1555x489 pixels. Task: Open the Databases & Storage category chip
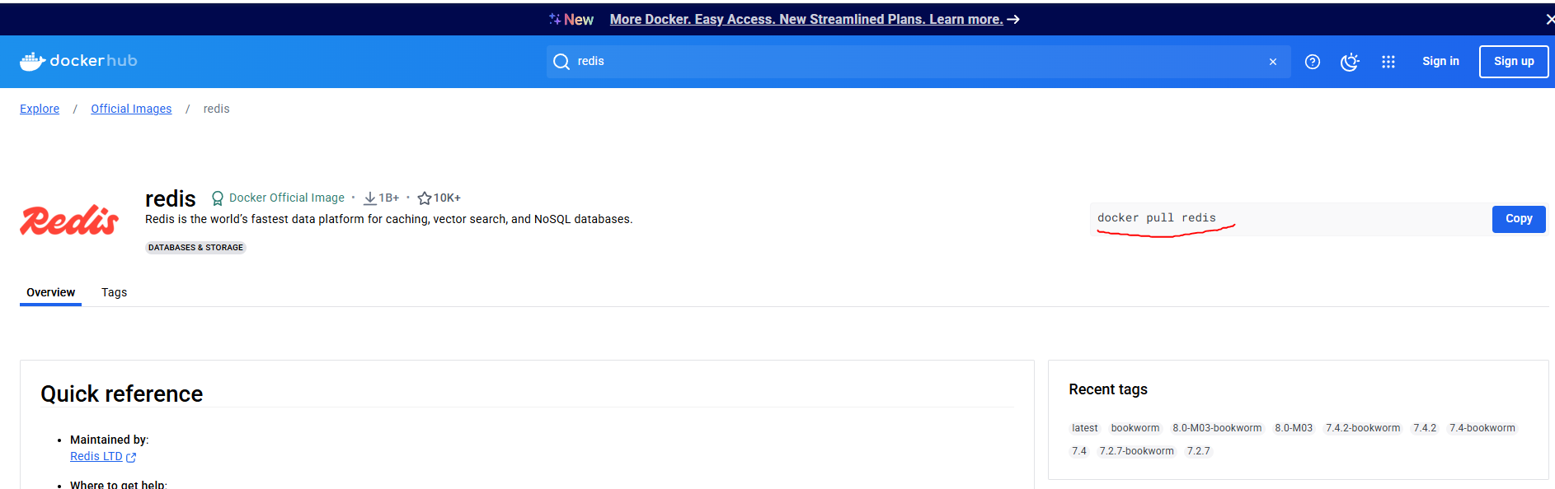point(195,247)
